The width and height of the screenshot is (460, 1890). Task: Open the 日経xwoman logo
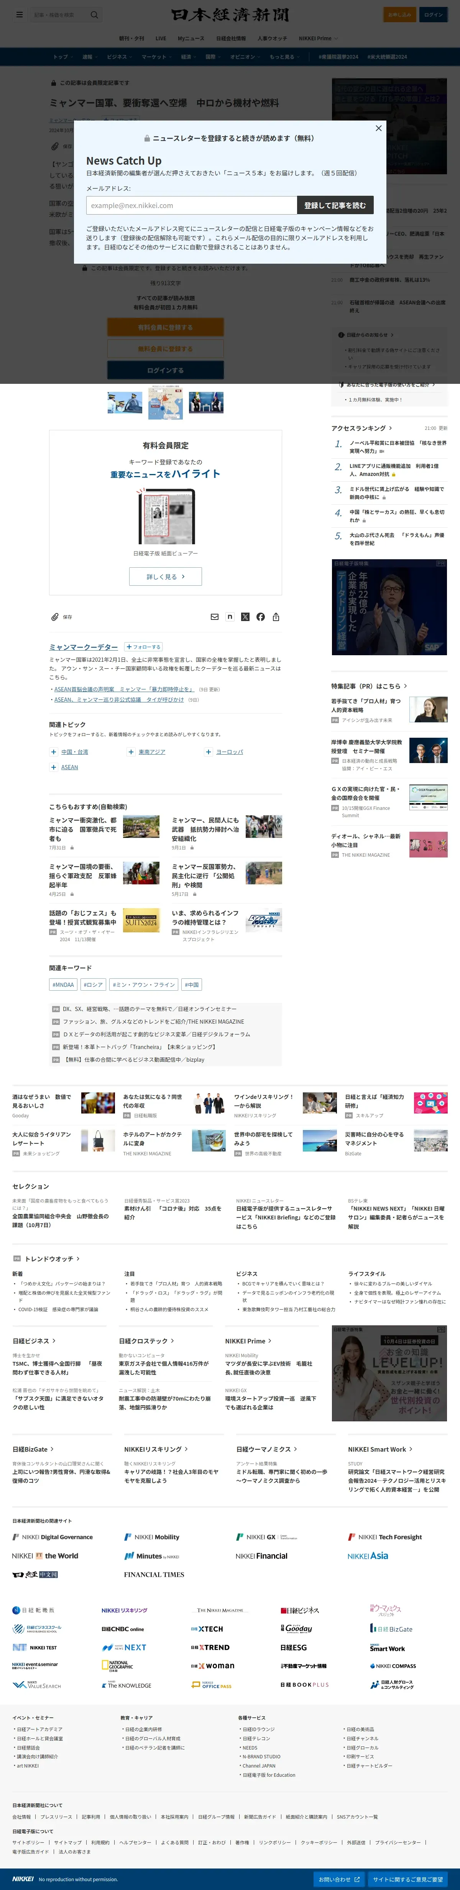tap(212, 1666)
